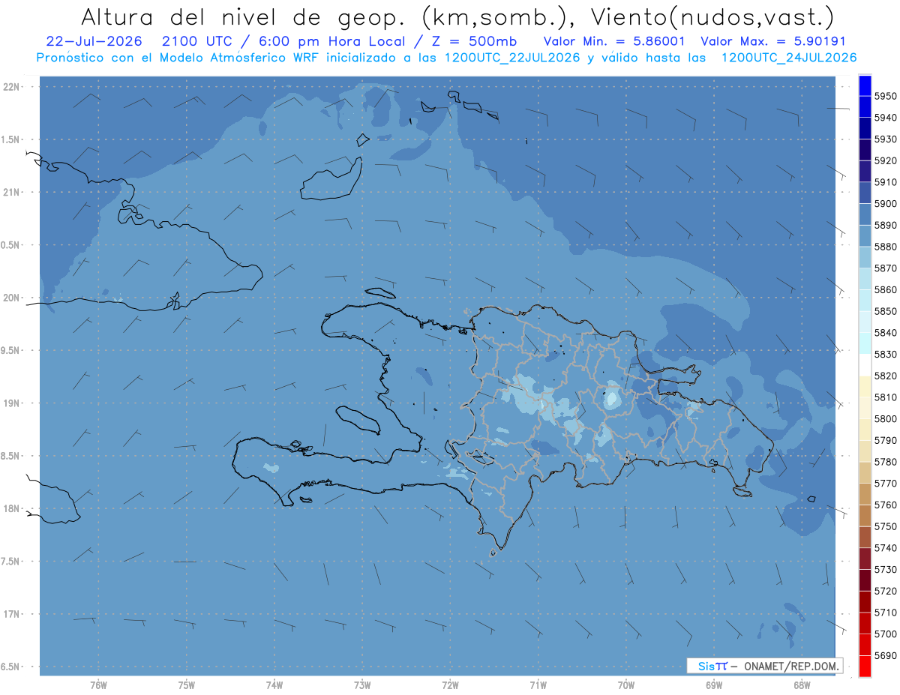This screenshot has height=695, width=900.
Task: Click the white swatch between 5820 and 5830
Action: [x=865, y=364]
